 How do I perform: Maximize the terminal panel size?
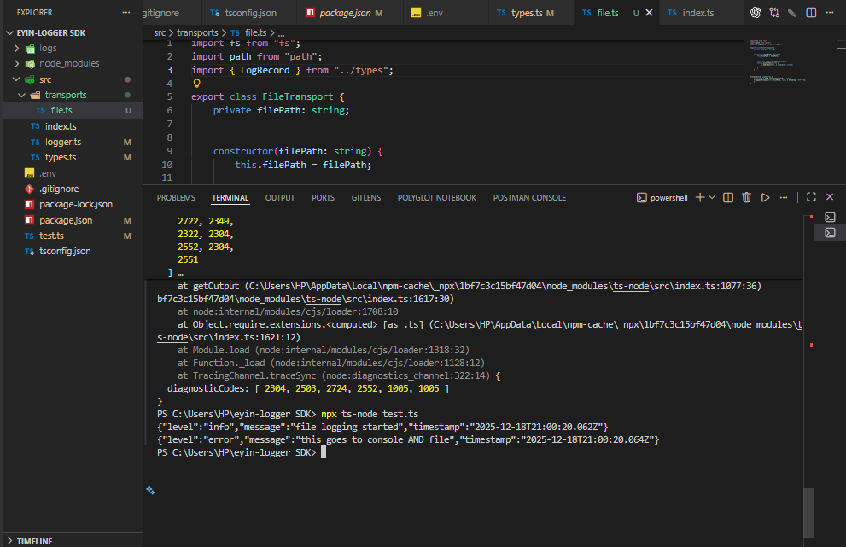[810, 196]
